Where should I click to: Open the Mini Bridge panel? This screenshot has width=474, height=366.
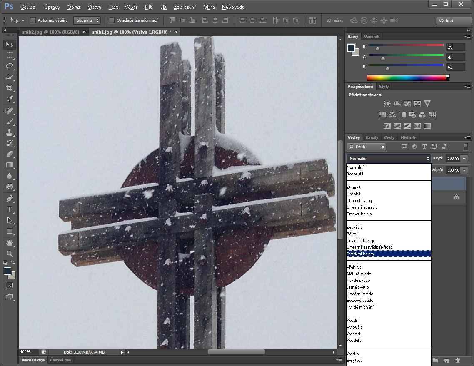coord(33,360)
